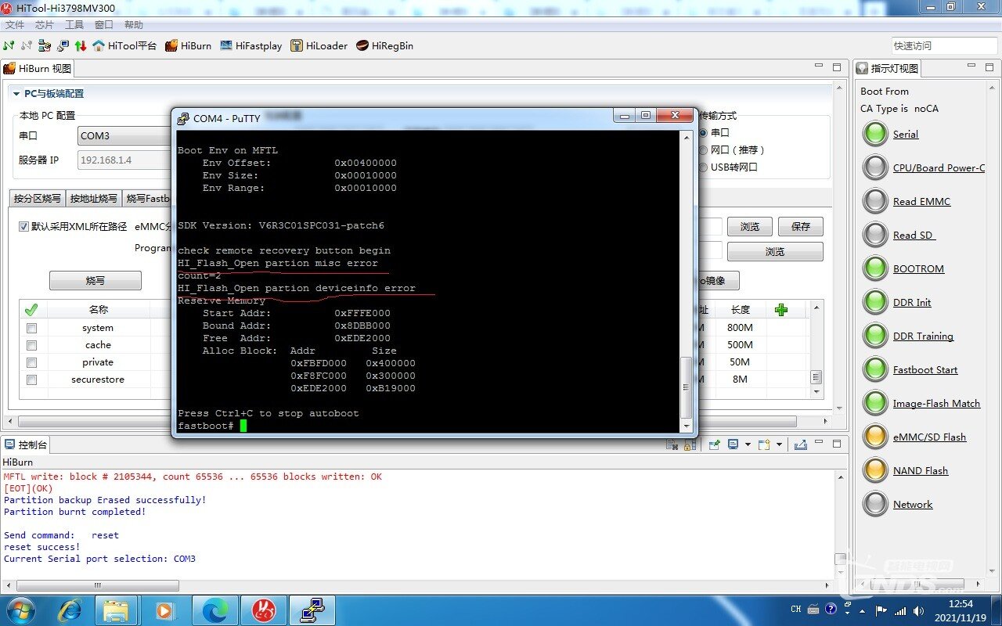Click the DDR Training link
1002x626 pixels.
923,336
